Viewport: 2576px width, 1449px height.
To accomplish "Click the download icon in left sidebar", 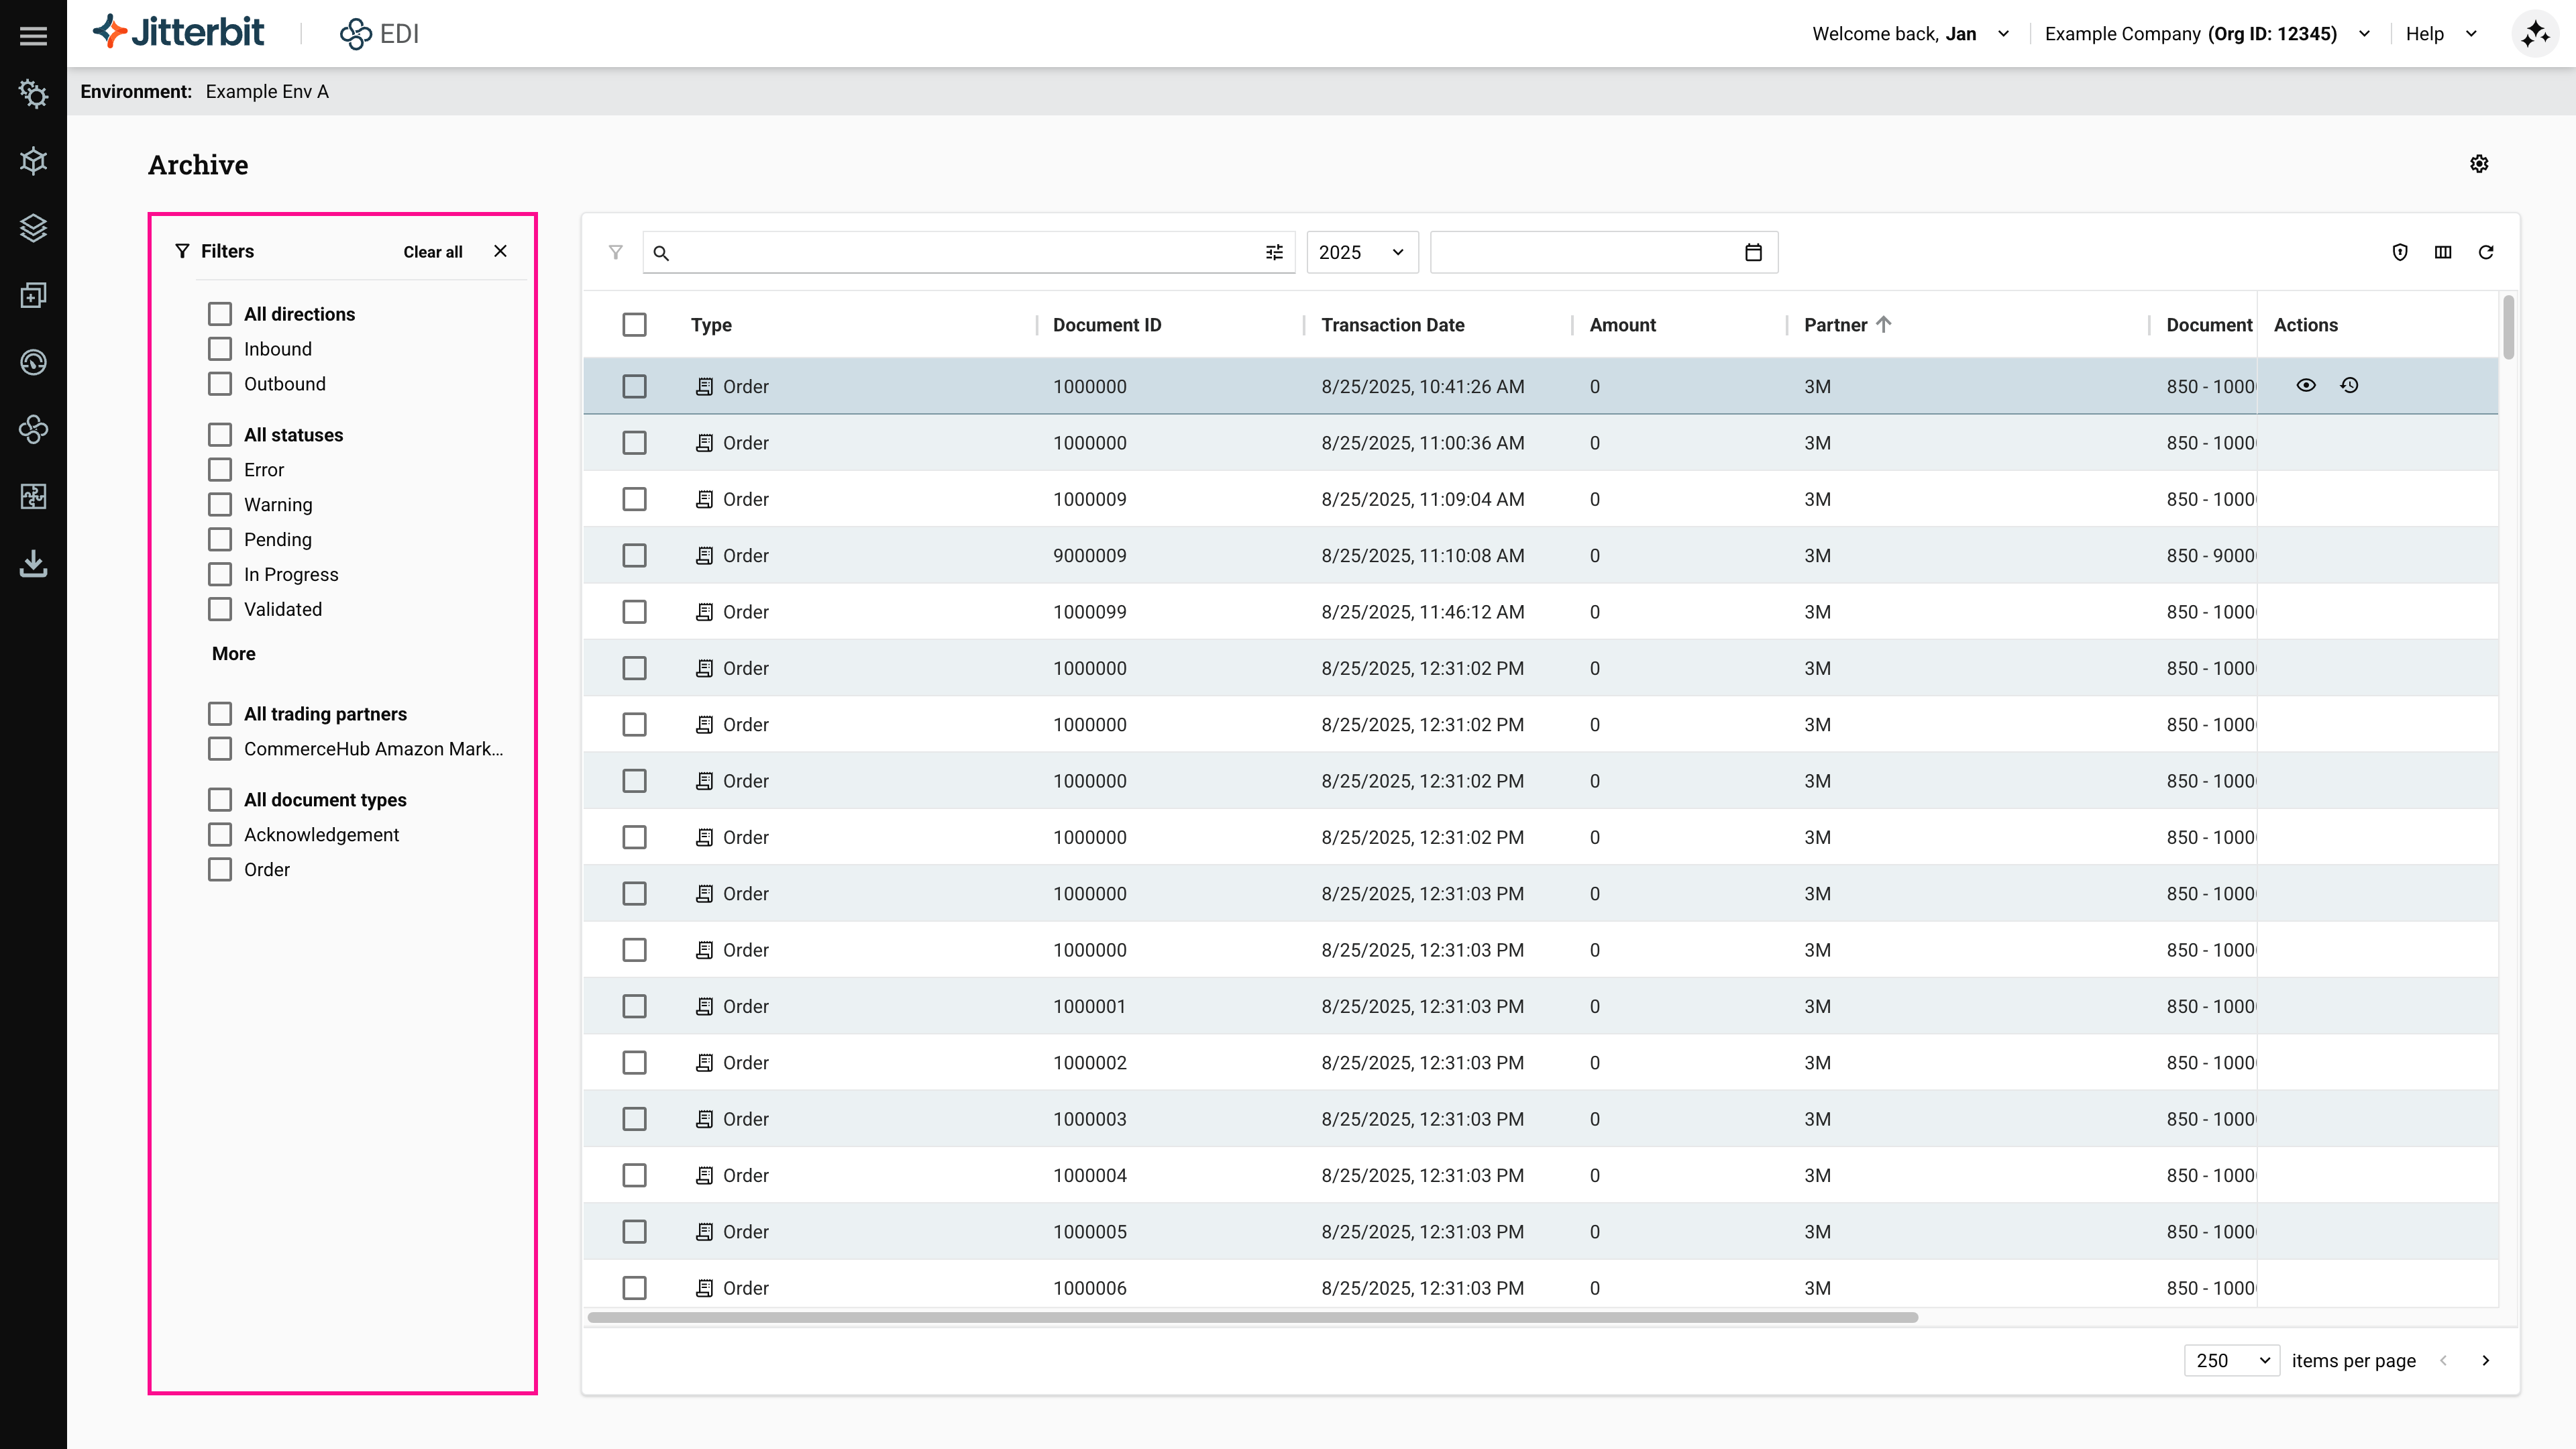I will [33, 564].
